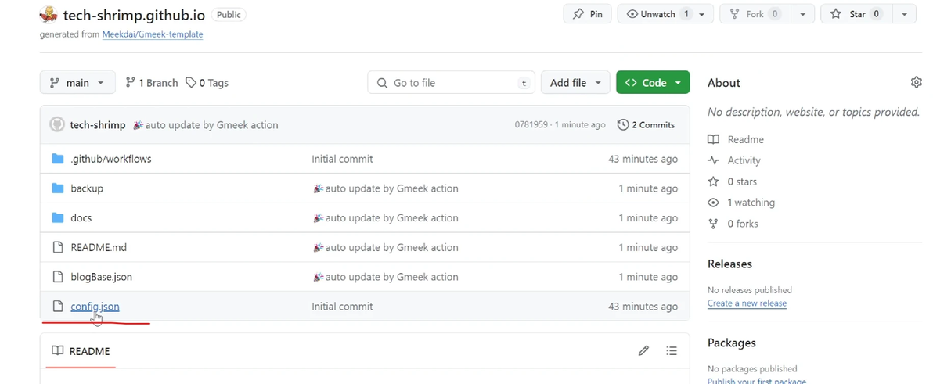The height and width of the screenshot is (384, 933).
Task: Open Initial commit message for config.json
Action: [x=342, y=306]
